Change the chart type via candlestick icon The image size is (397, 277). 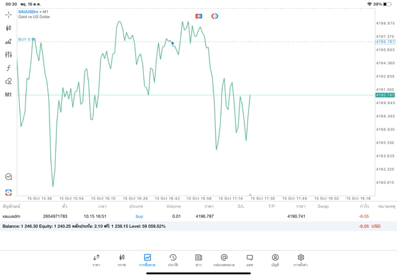tap(9, 28)
